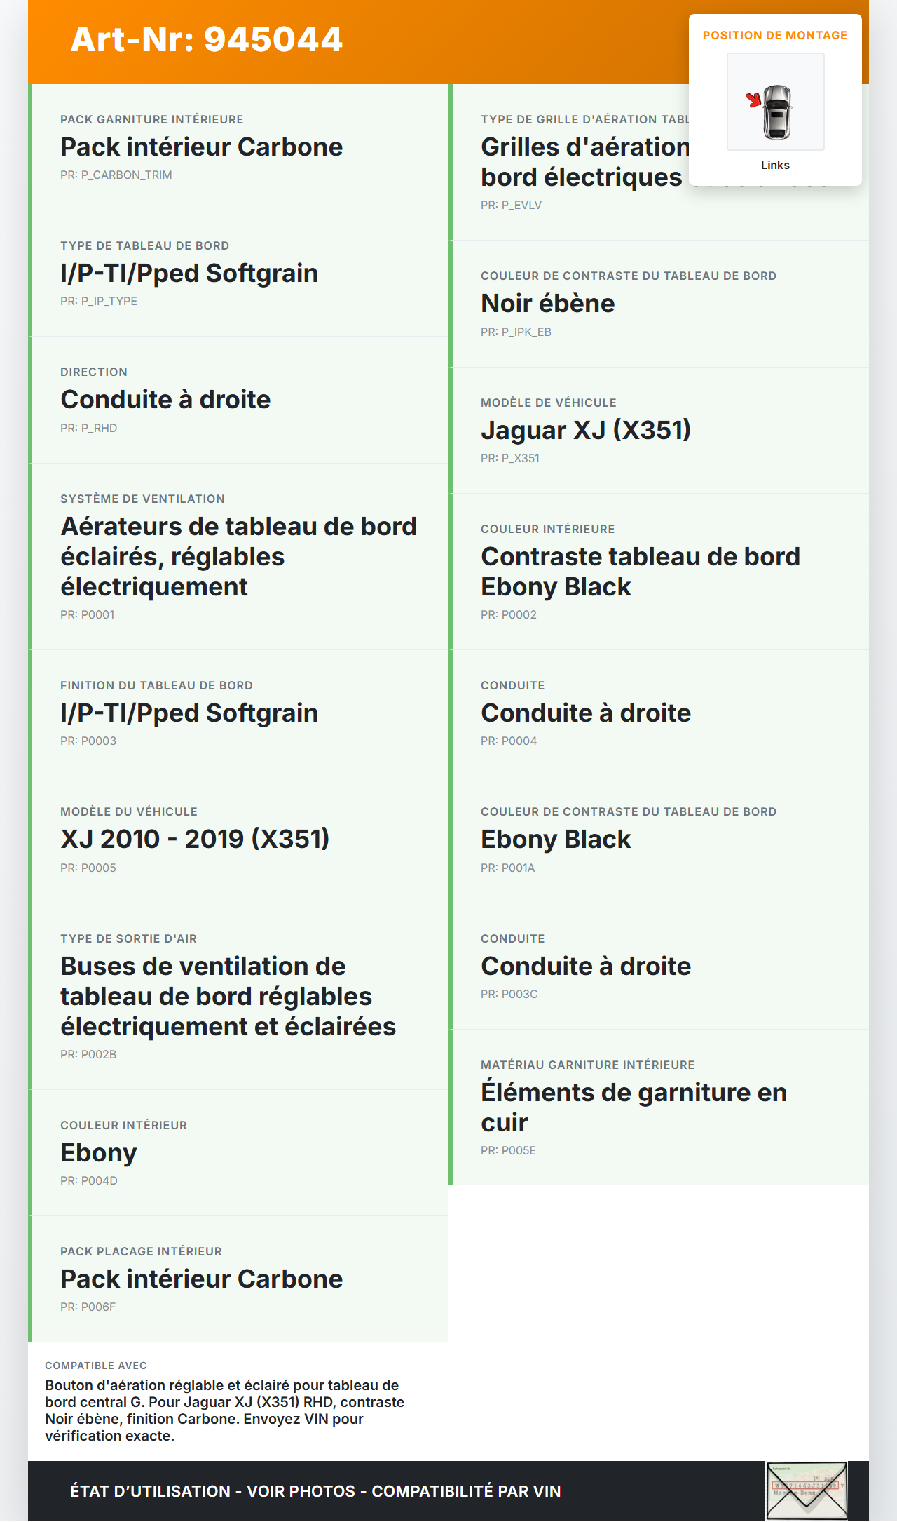Click the 'Contraste tableau de bord Ebony Black' entry

[x=640, y=571]
